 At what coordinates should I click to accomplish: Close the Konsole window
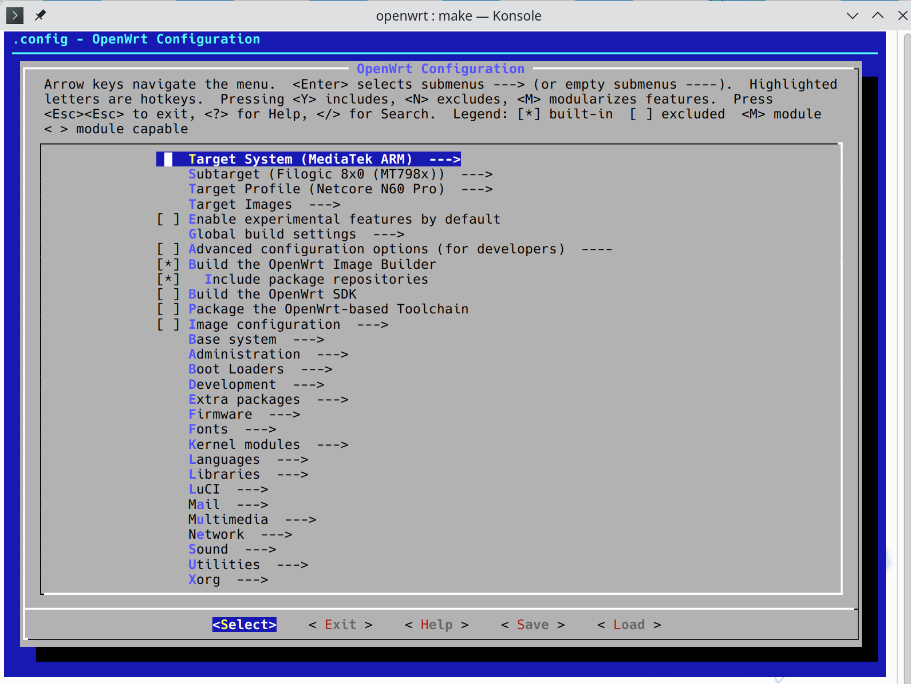902,15
